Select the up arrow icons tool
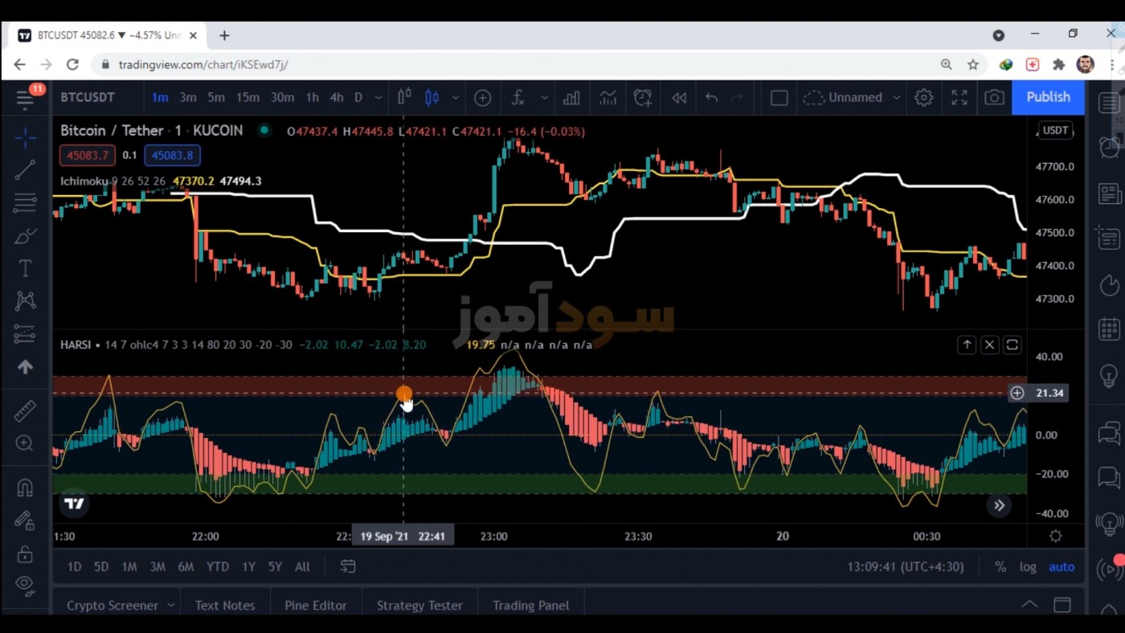The height and width of the screenshot is (633, 1125). pos(25,367)
